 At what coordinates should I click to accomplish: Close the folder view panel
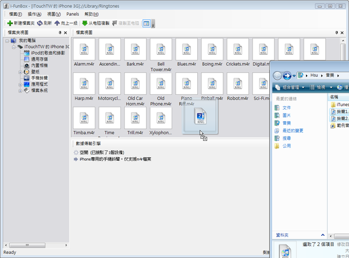(x=65, y=33)
